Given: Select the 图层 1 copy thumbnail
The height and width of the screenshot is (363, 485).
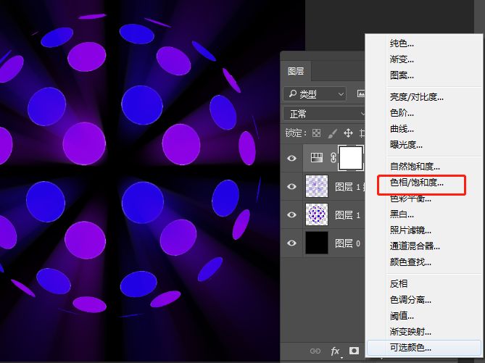Looking at the screenshot, I should click(317, 186).
